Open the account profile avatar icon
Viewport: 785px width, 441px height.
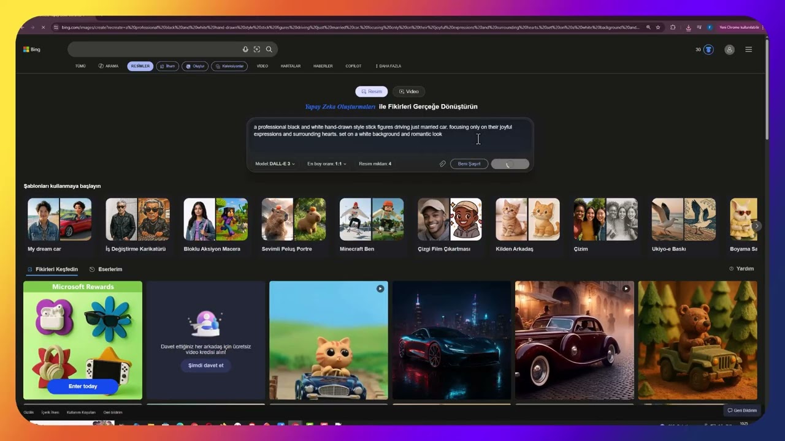tap(729, 50)
